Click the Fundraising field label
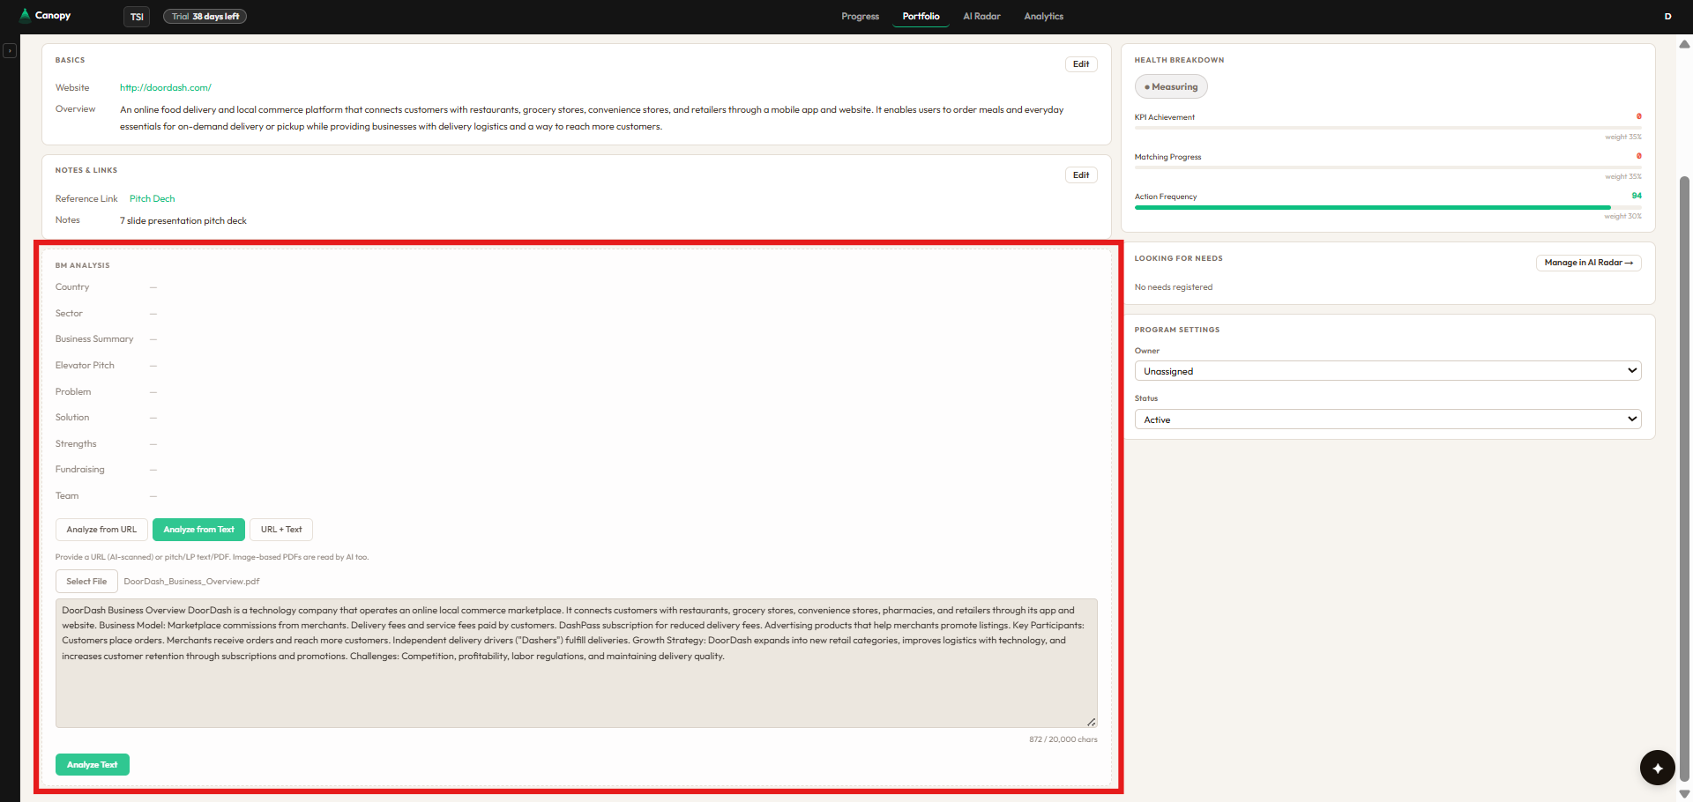1693x802 pixels. (x=79, y=470)
